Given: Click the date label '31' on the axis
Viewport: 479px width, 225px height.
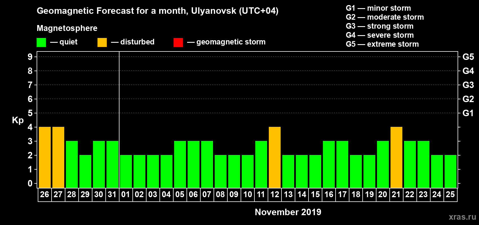Looking at the screenshot, I should tap(112, 195).
